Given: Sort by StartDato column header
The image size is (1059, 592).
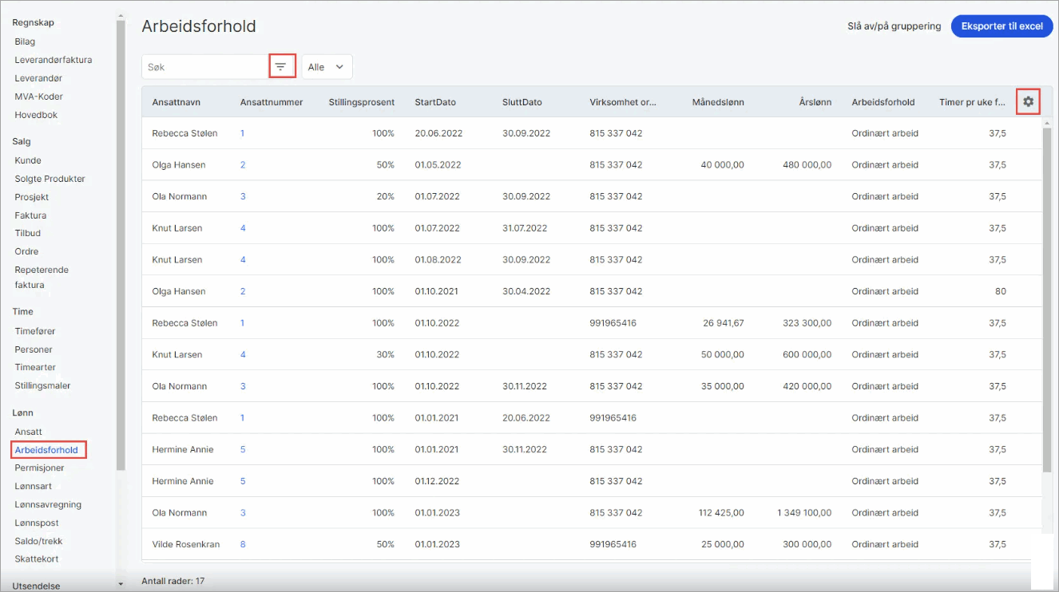Looking at the screenshot, I should 435,102.
